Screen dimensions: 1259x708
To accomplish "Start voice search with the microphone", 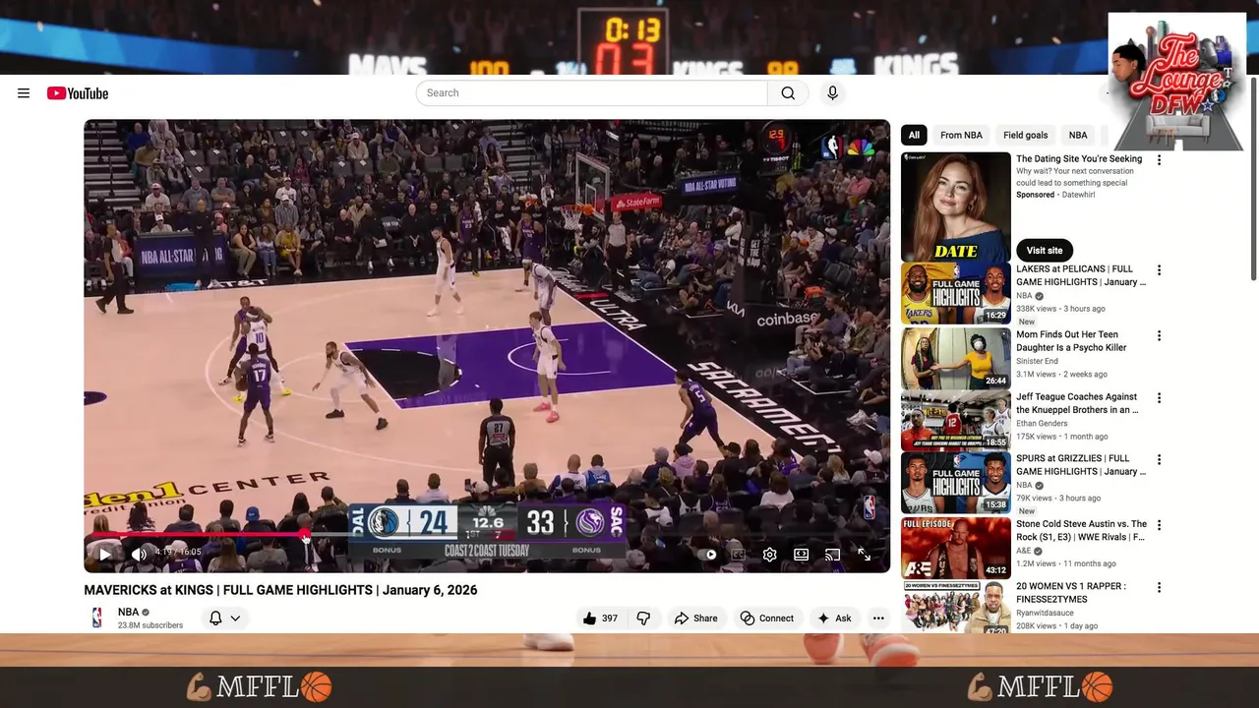I will pos(832,93).
